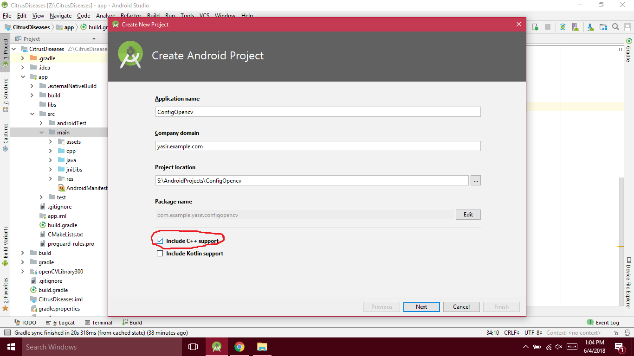Screen dimensions: 634x356
Task: Expand the .idea folder node
Action: coord(23,68)
